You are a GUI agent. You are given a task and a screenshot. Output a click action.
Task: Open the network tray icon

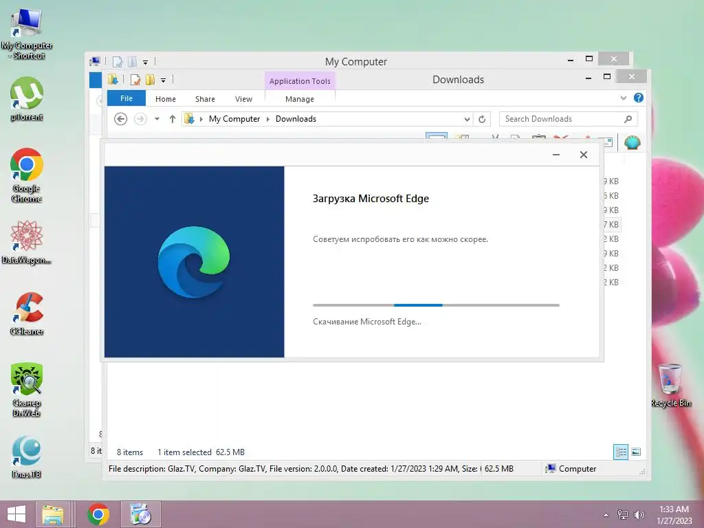click(623, 515)
